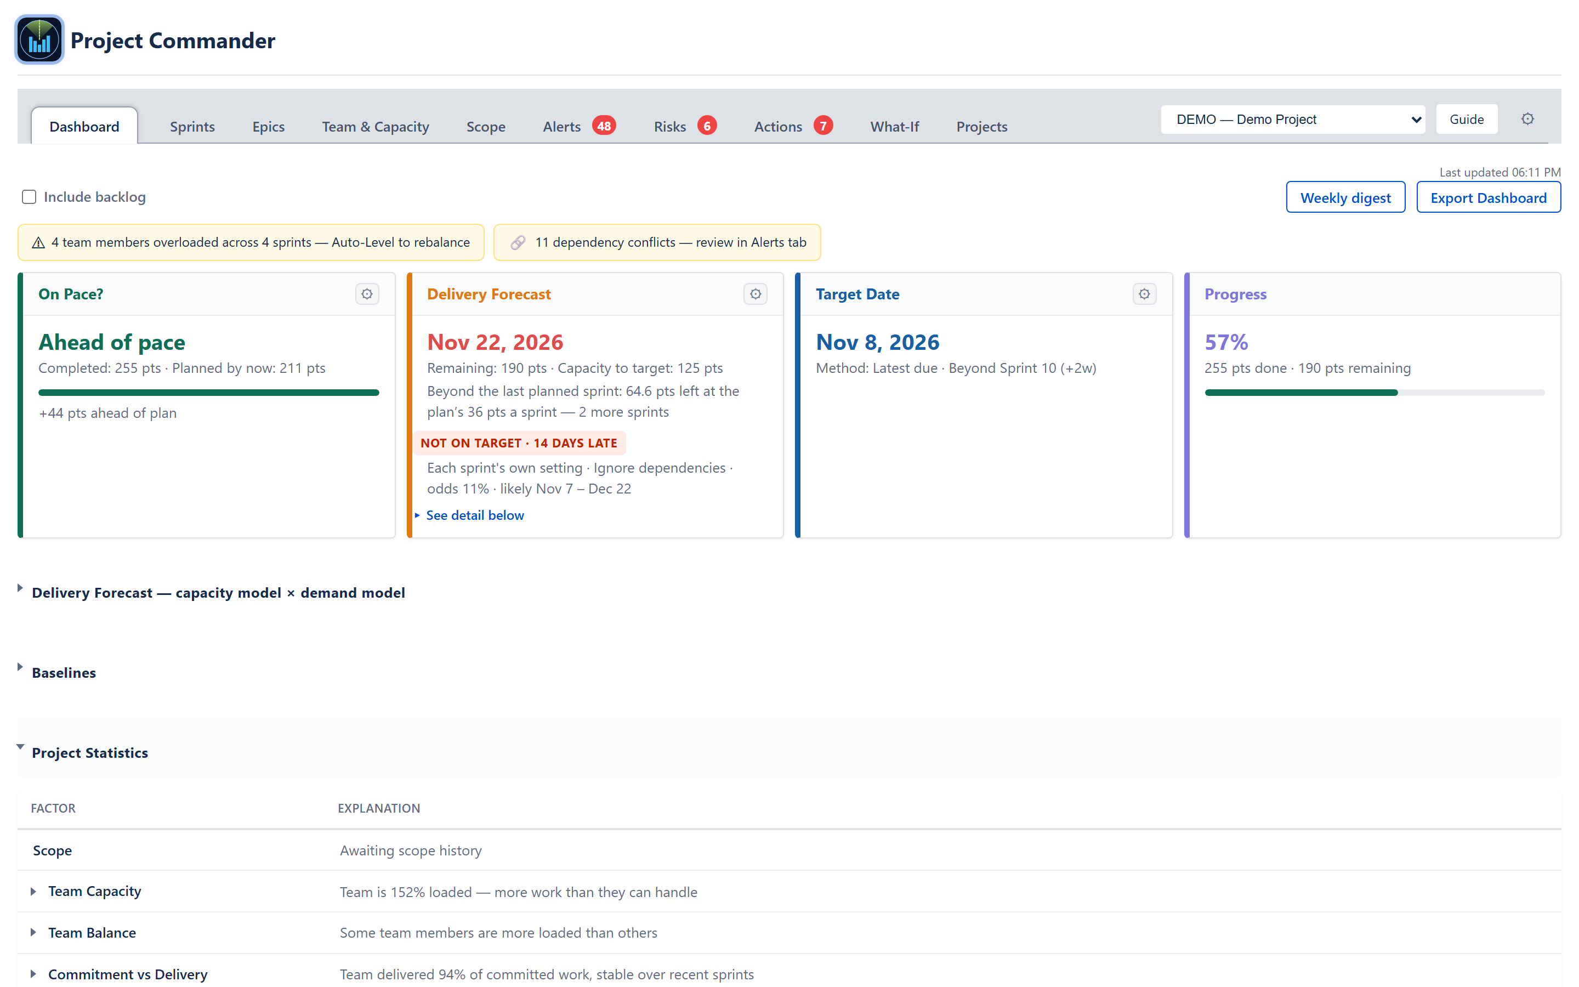The height and width of the screenshot is (987, 1579).
Task: Click the 11 dependency conflicts banner
Action: 657,243
